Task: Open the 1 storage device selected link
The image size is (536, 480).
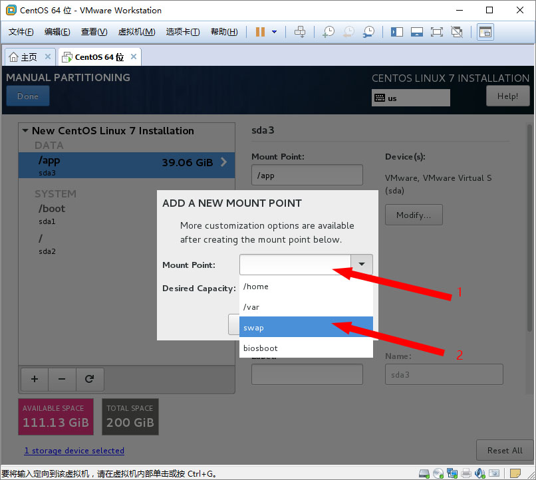Action: point(74,451)
